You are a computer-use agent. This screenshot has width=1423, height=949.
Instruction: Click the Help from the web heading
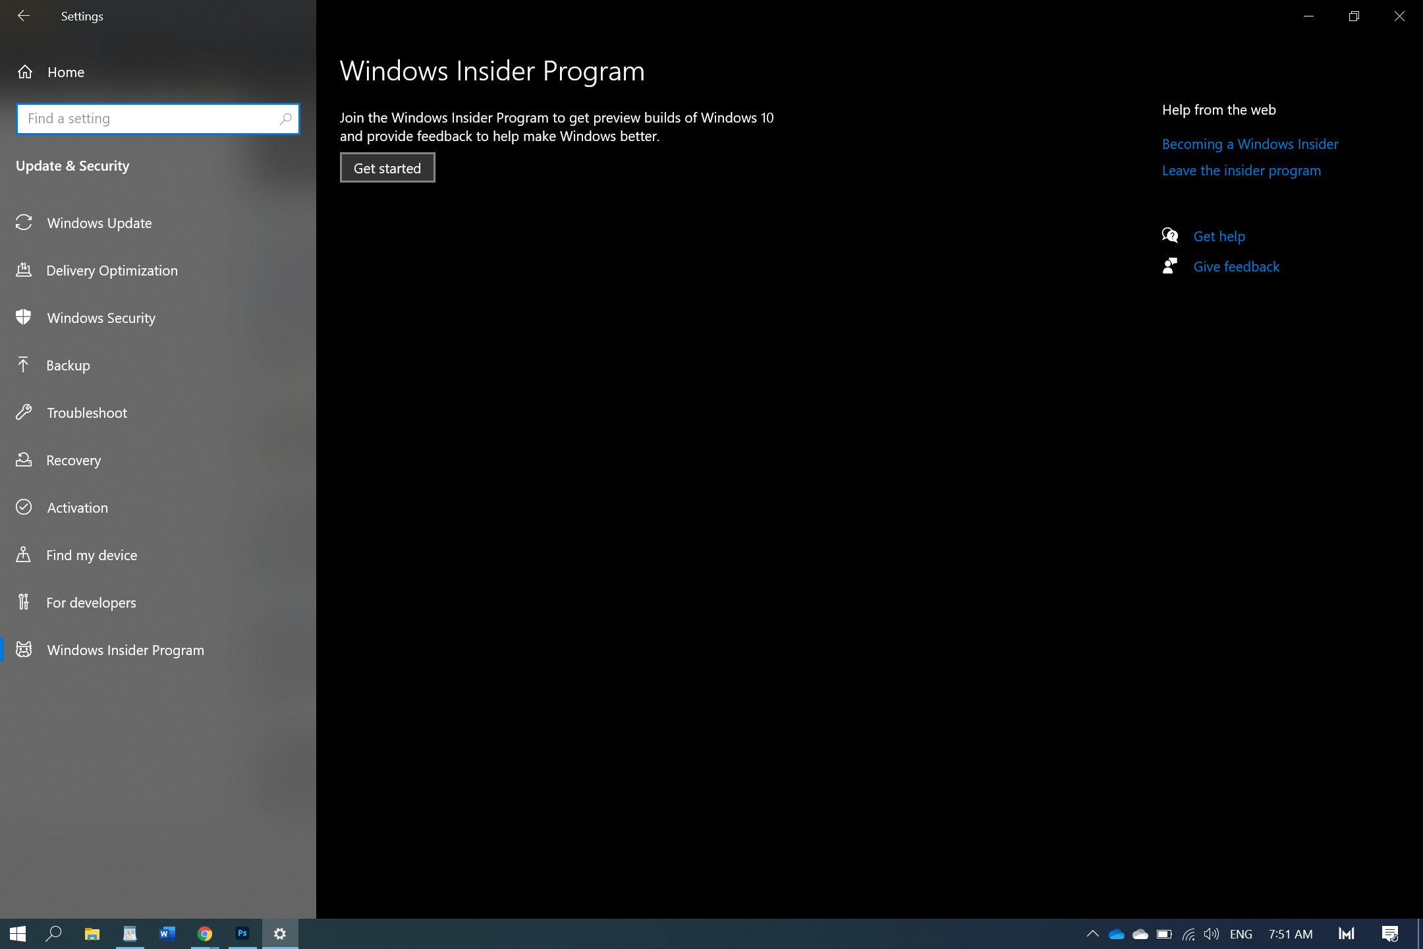[x=1219, y=109]
